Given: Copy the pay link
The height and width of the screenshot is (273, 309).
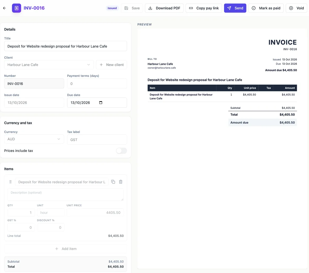Looking at the screenshot, I should point(204,8).
